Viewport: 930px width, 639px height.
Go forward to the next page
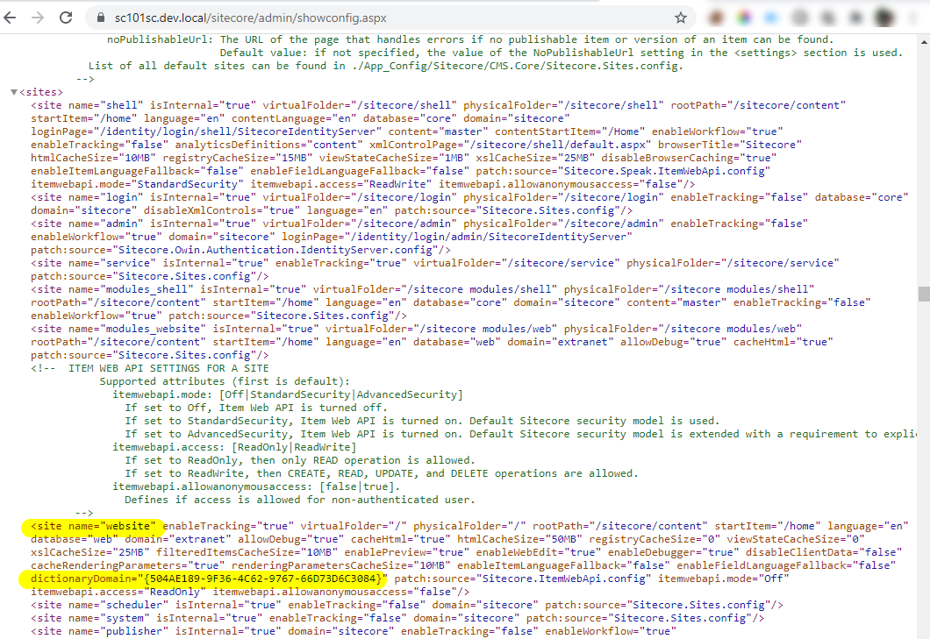[38, 18]
